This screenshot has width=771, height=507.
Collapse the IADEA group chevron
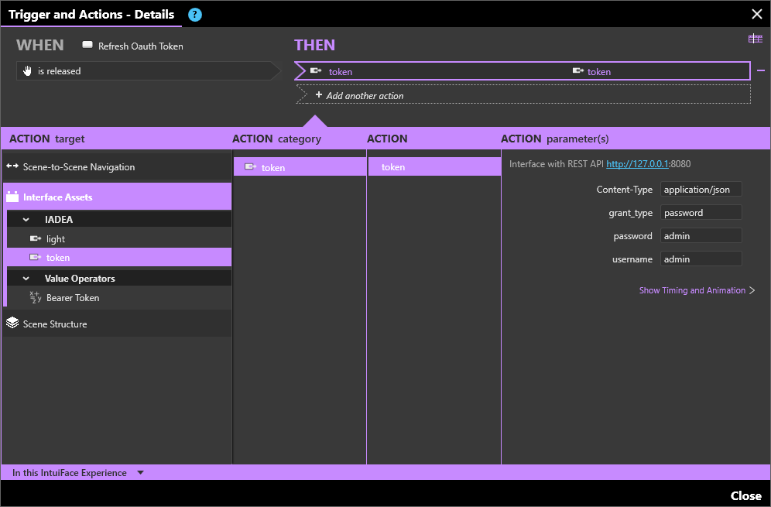click(x=26, y=219)
